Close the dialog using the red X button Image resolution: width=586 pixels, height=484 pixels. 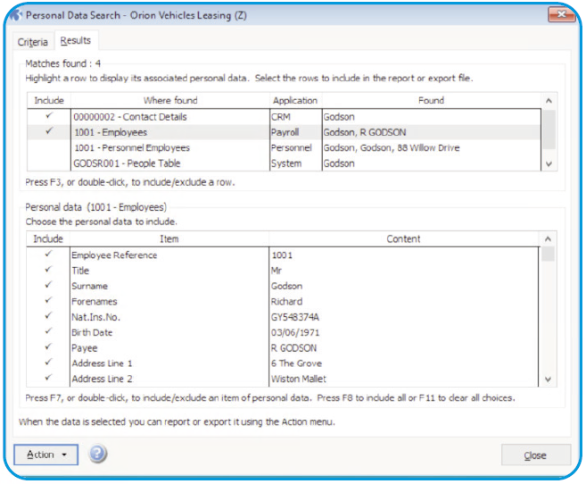click(x=560, y=15)
